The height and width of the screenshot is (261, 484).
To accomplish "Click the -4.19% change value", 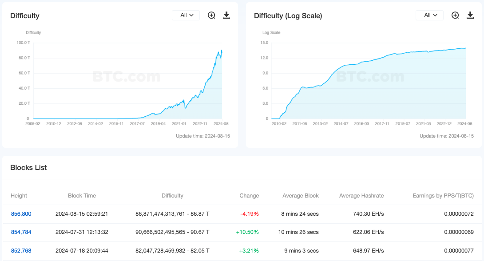I will click(250, 214).
